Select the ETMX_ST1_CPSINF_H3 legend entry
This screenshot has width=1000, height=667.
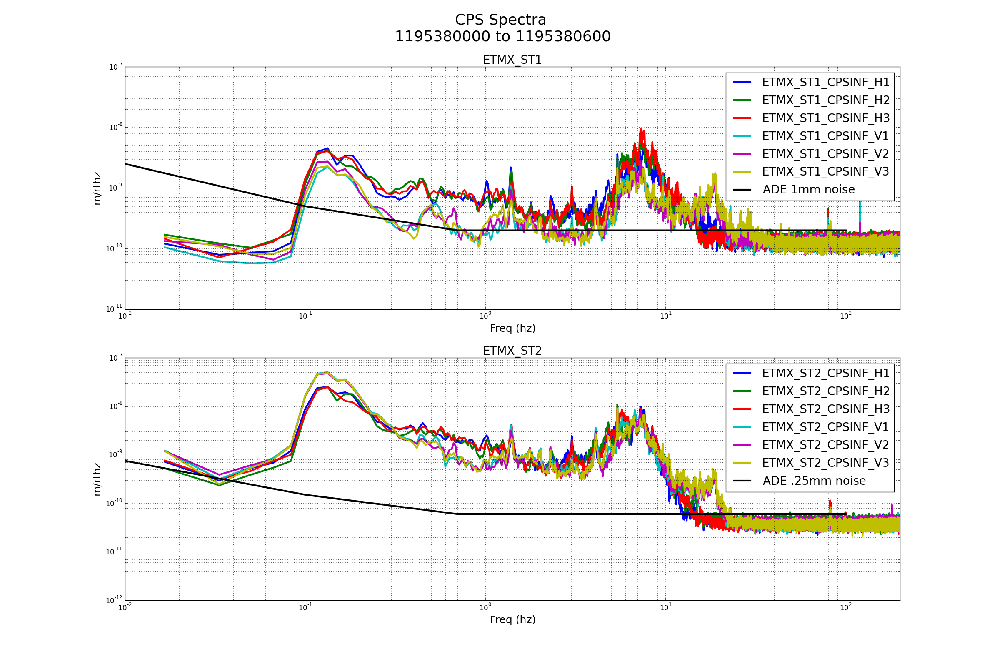825,118
